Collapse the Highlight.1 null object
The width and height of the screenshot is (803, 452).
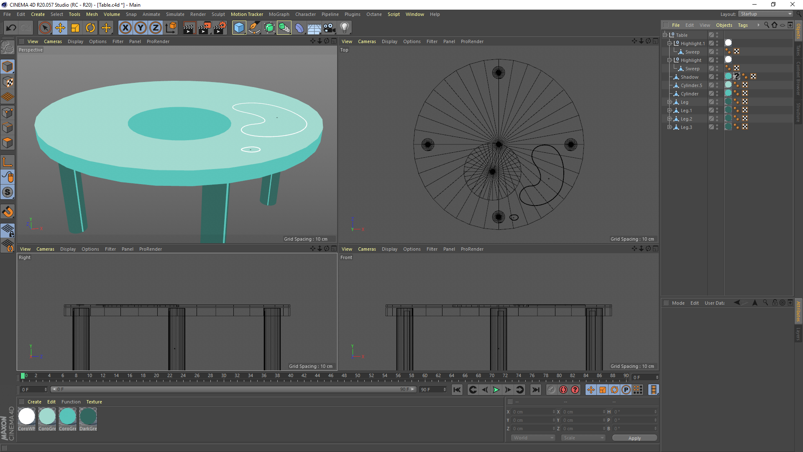670,44
